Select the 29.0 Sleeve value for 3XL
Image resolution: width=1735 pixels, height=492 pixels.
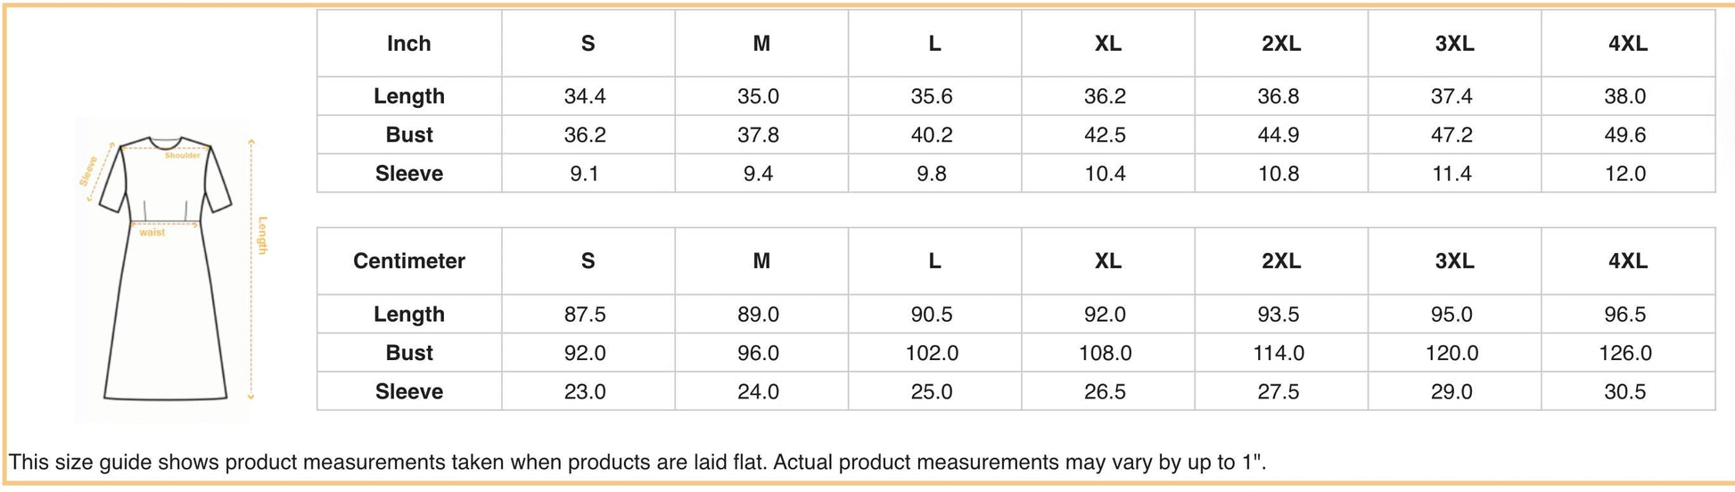pos(1451,391)
